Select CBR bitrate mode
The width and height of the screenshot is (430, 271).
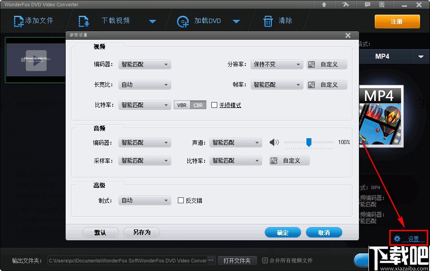[198, 105]
